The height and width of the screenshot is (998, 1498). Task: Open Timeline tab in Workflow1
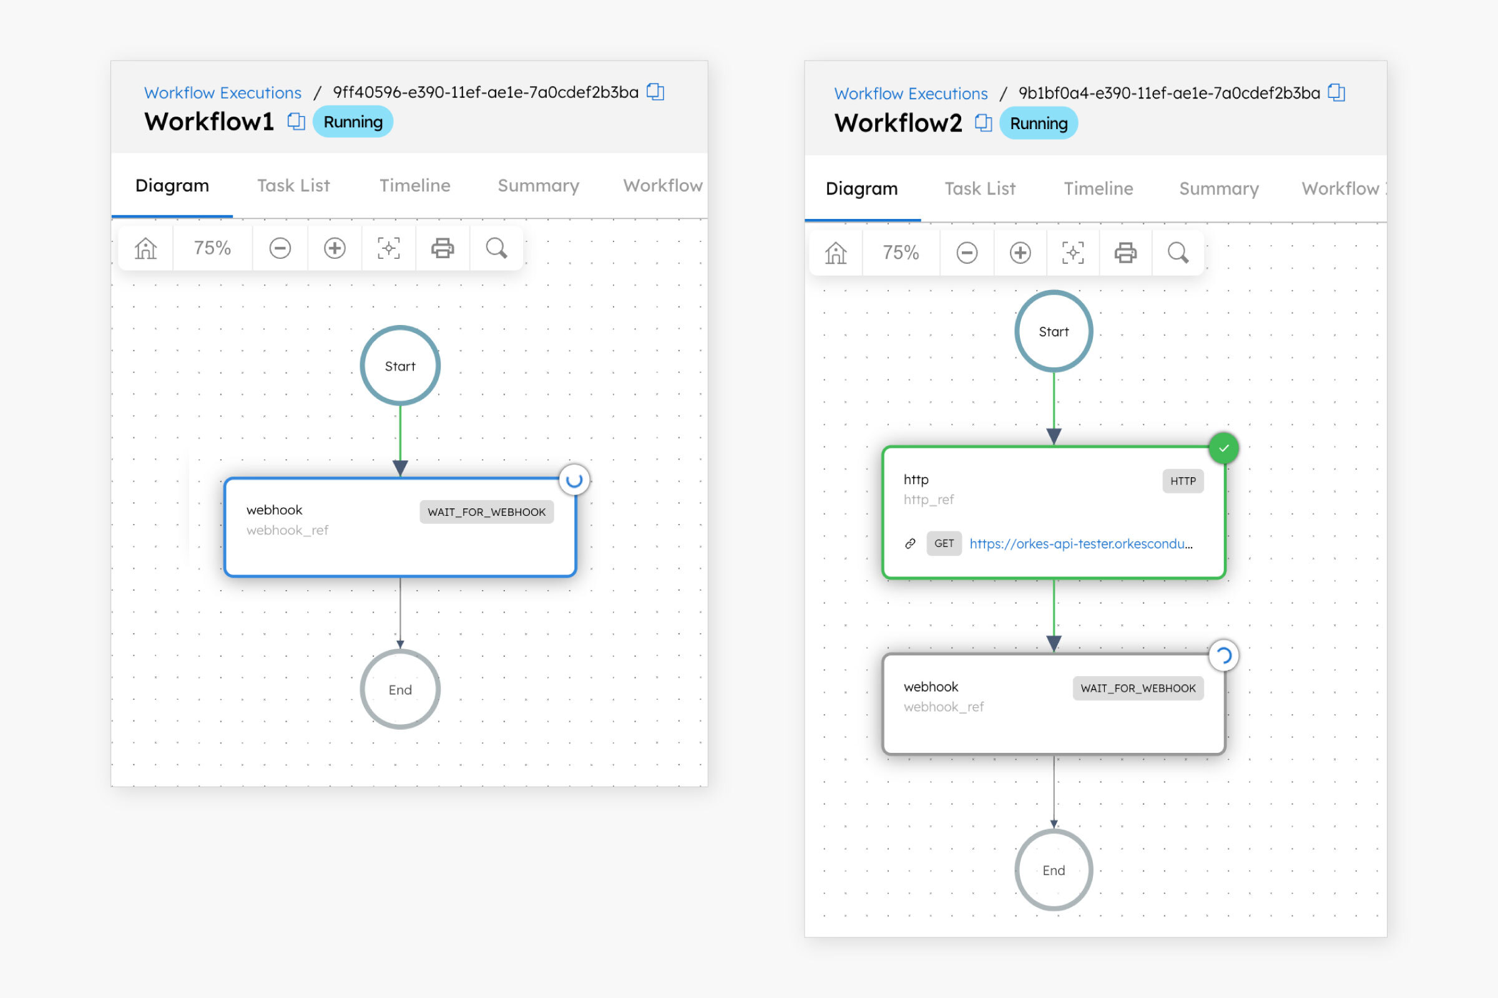coord(414,185)
